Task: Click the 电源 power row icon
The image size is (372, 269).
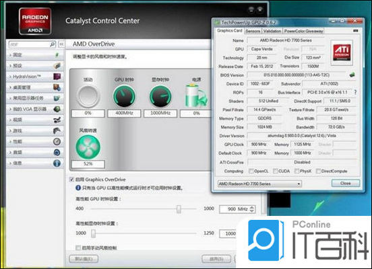Action: [x=57, y=152]
